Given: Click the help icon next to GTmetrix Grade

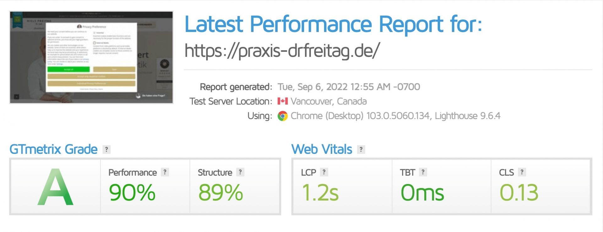Looking at the screenshot, I should coord(107,149).
